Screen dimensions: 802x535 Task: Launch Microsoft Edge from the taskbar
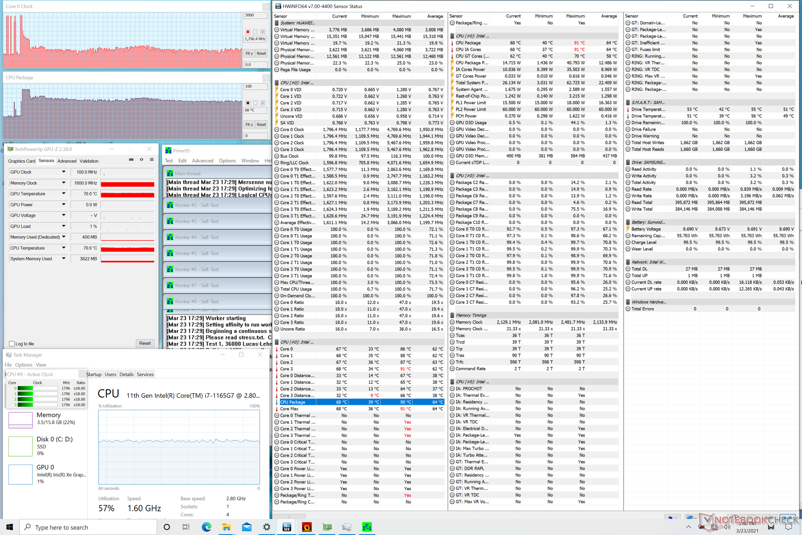point(206,527)
